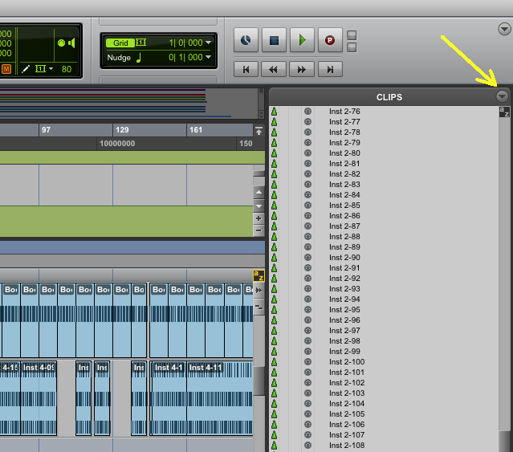
Task: Select clip Inst 2-76 in Clips list
Action: (x=344, y=112)
